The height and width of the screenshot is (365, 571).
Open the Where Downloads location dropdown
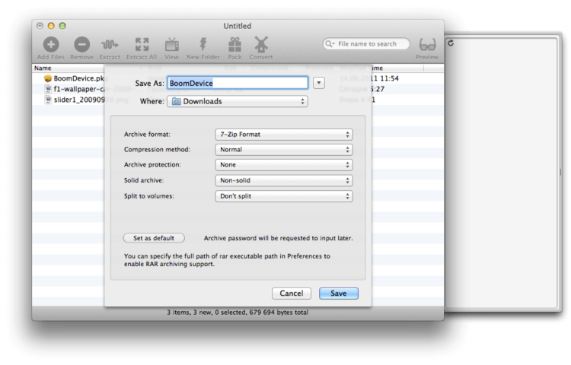[x=238, y=101]
